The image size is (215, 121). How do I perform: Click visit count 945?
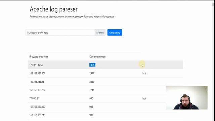click(x=91, y=107)
